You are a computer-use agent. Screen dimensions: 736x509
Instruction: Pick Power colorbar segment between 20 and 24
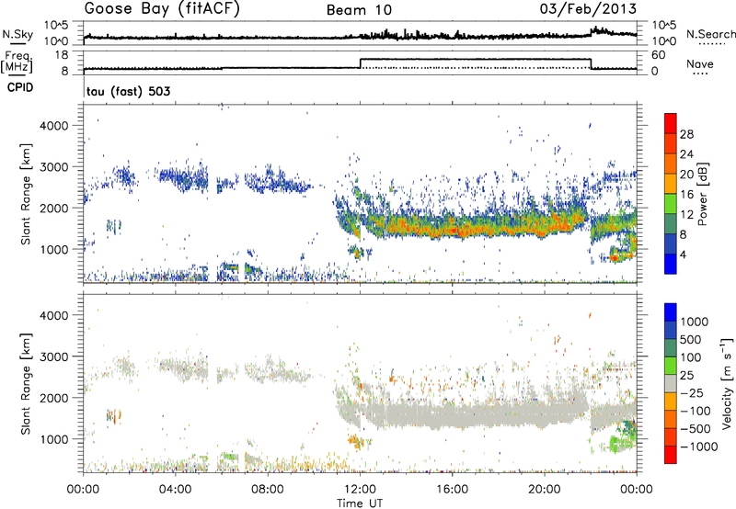pos(671,164)
